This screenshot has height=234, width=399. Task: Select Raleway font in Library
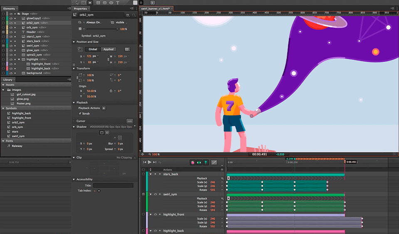(x=17, y=146)
